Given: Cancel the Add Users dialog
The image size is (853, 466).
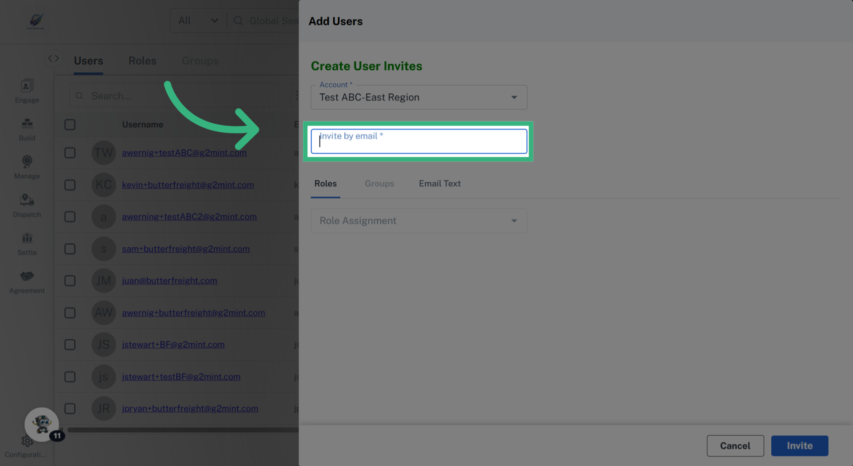Looking at the screenshot, I should tap(735, 446).
